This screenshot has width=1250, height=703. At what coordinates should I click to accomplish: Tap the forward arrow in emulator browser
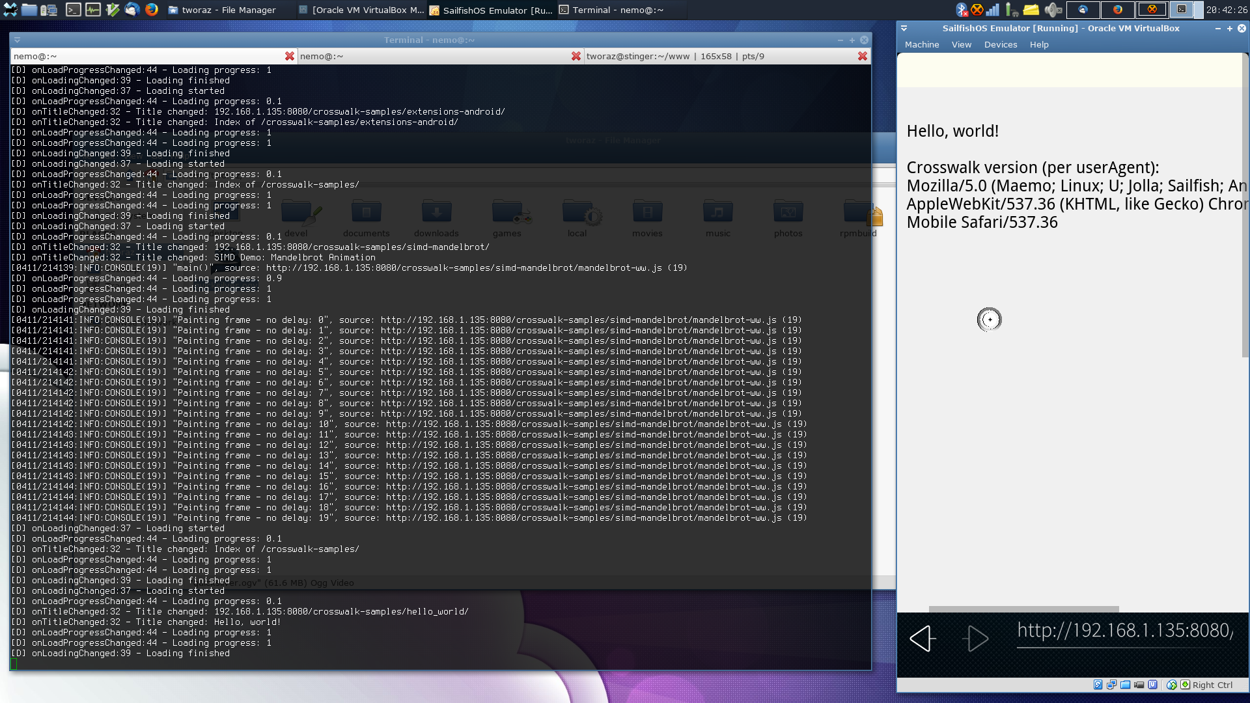[976, 639]
